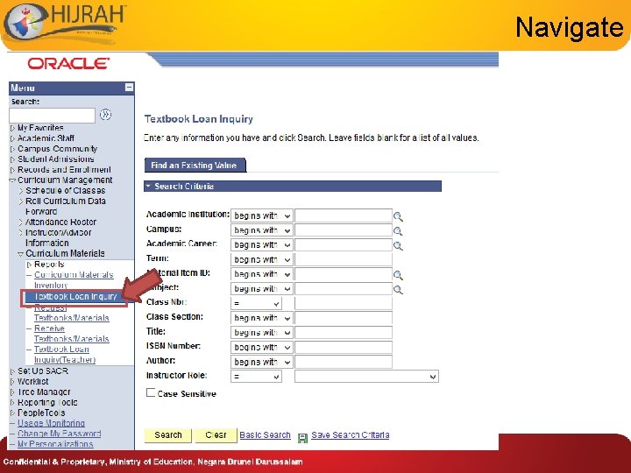Screen dimensions: 631x473
Task: Open Curriculum Materials Inventory link
Action: (74, 280)
